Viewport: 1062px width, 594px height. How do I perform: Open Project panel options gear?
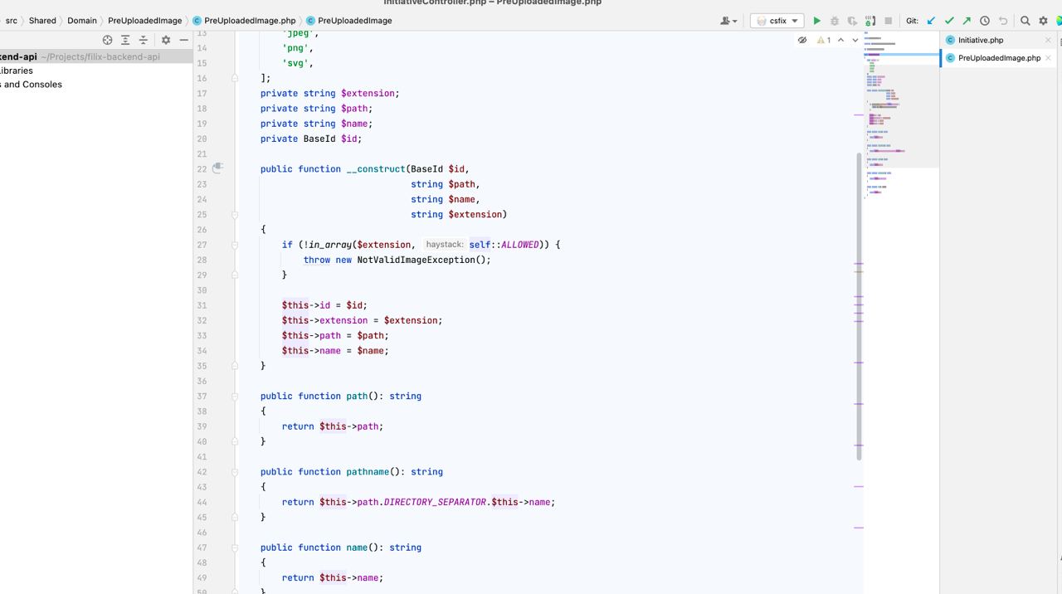[166, 40]
